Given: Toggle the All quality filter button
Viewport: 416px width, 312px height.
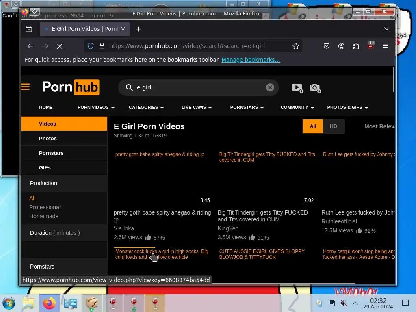Looking at the screenshot, I should 313,126.
